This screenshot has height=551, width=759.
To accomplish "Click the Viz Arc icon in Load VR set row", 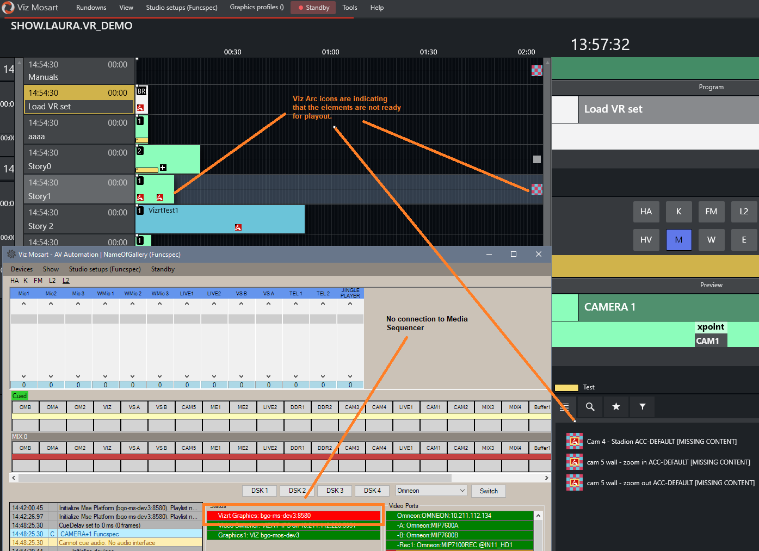I will 140,108.
